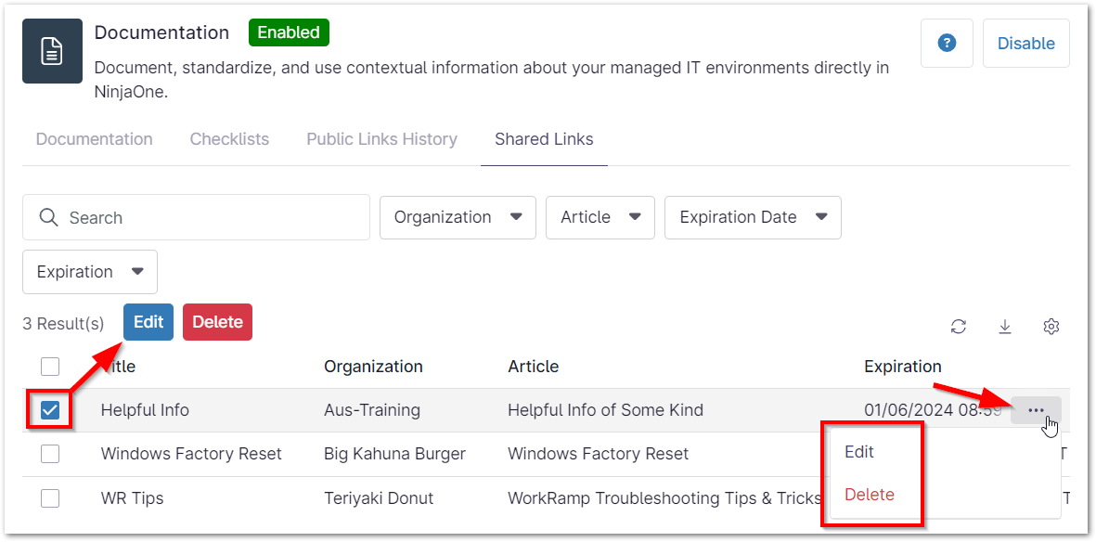Open the Public Links History tab

381,138
